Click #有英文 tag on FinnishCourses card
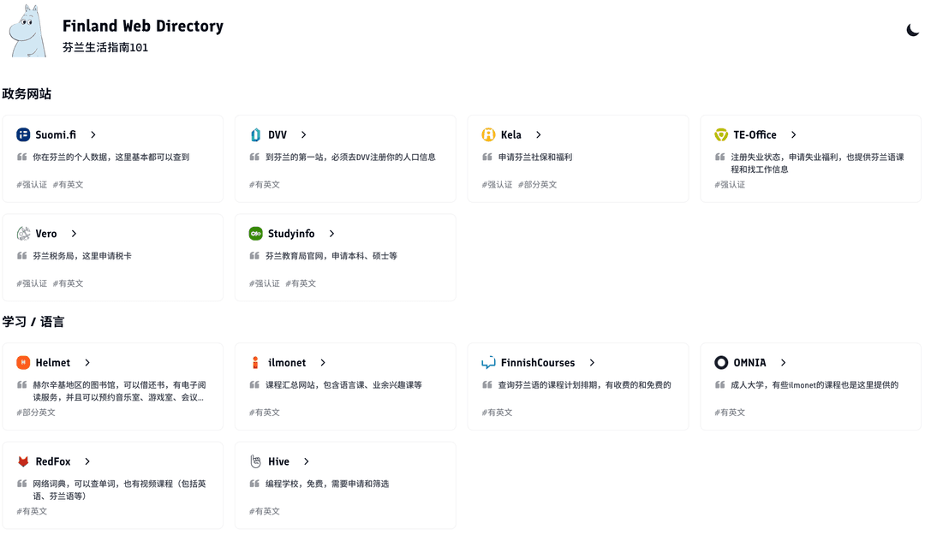The image size is (925, 535). tap(498, 413)
